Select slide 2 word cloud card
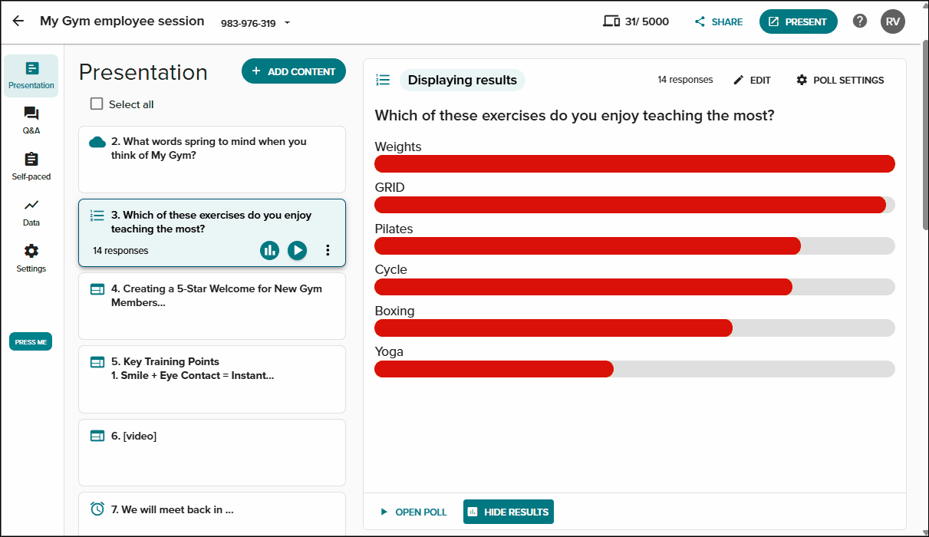This screenshot has height=537, width=929. pyautogui.click(x=212, y=160)
